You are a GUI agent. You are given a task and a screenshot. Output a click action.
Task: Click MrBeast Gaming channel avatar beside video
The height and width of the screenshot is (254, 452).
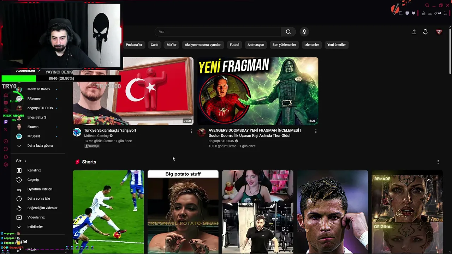tap(77, 132)
